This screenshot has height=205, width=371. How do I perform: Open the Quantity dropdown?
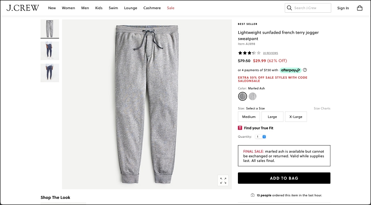(x=261, y=137)
